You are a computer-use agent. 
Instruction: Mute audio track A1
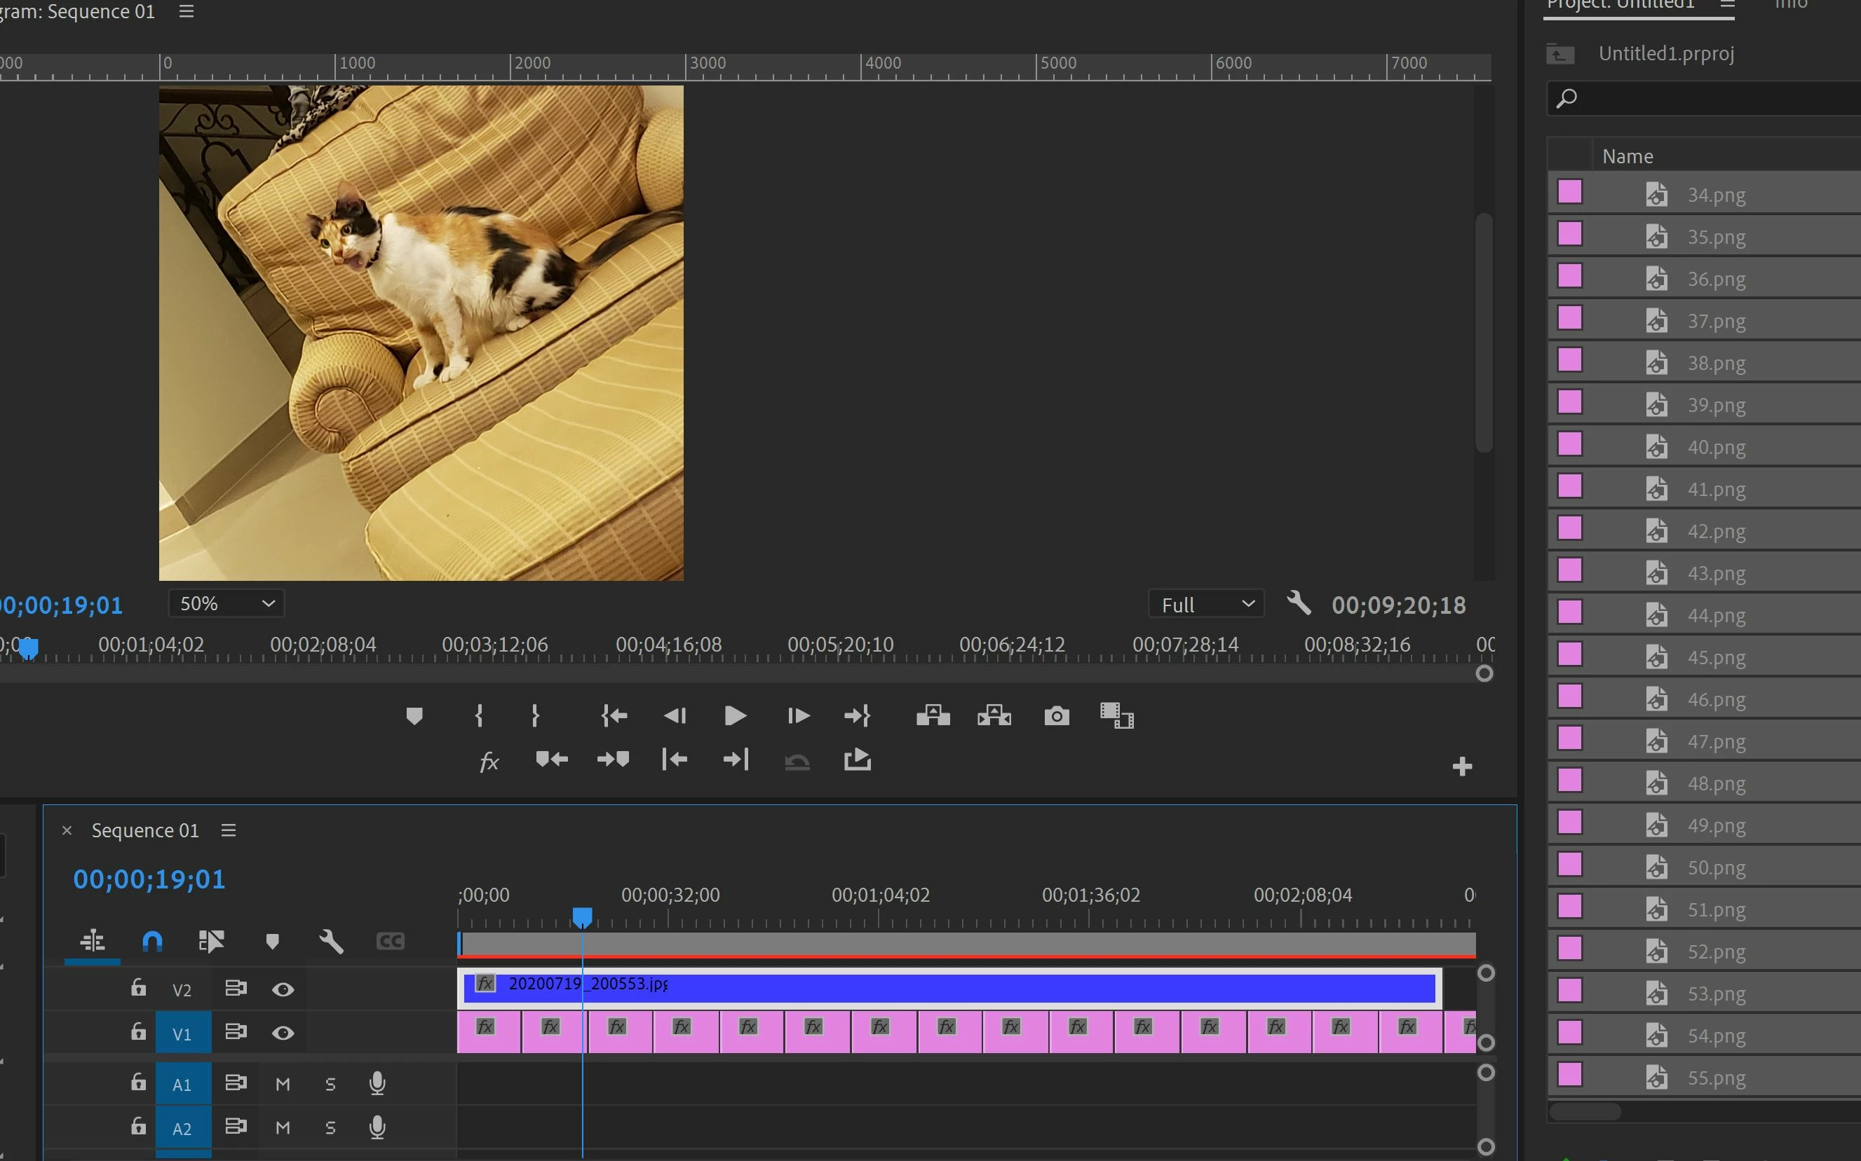(x=283, y=1083)
